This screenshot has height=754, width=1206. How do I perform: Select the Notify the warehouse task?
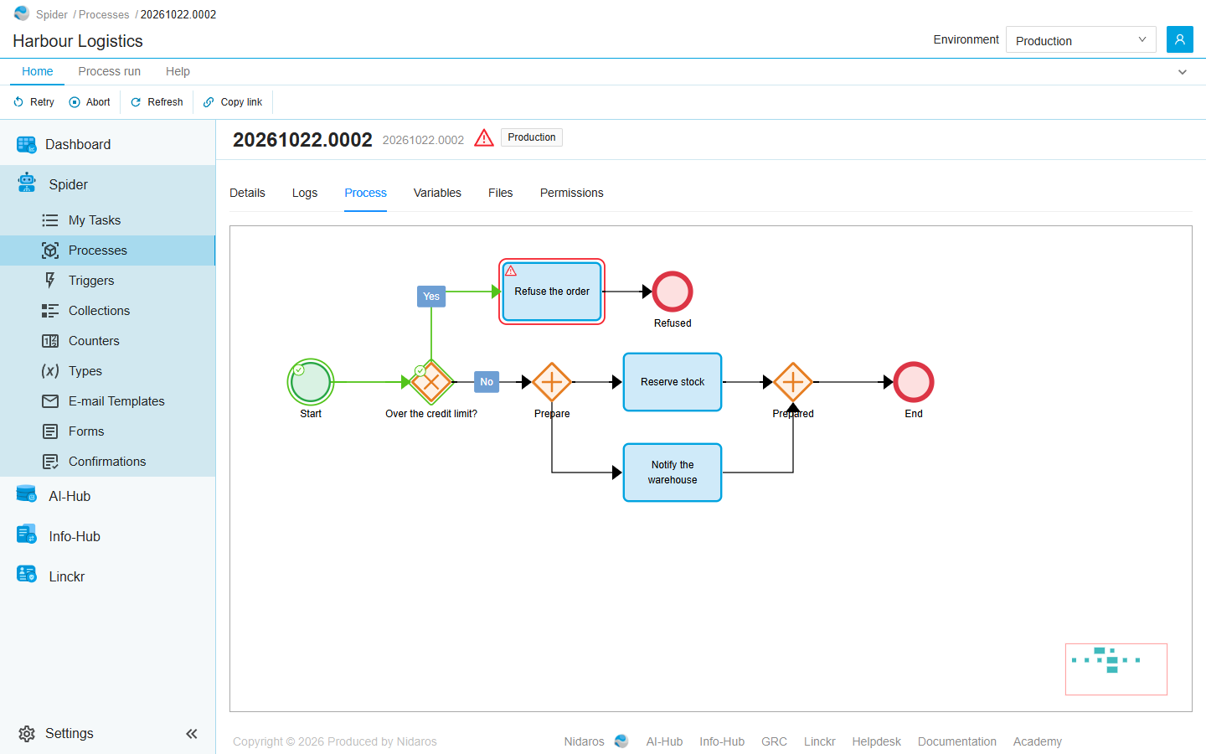coord(673,473)
